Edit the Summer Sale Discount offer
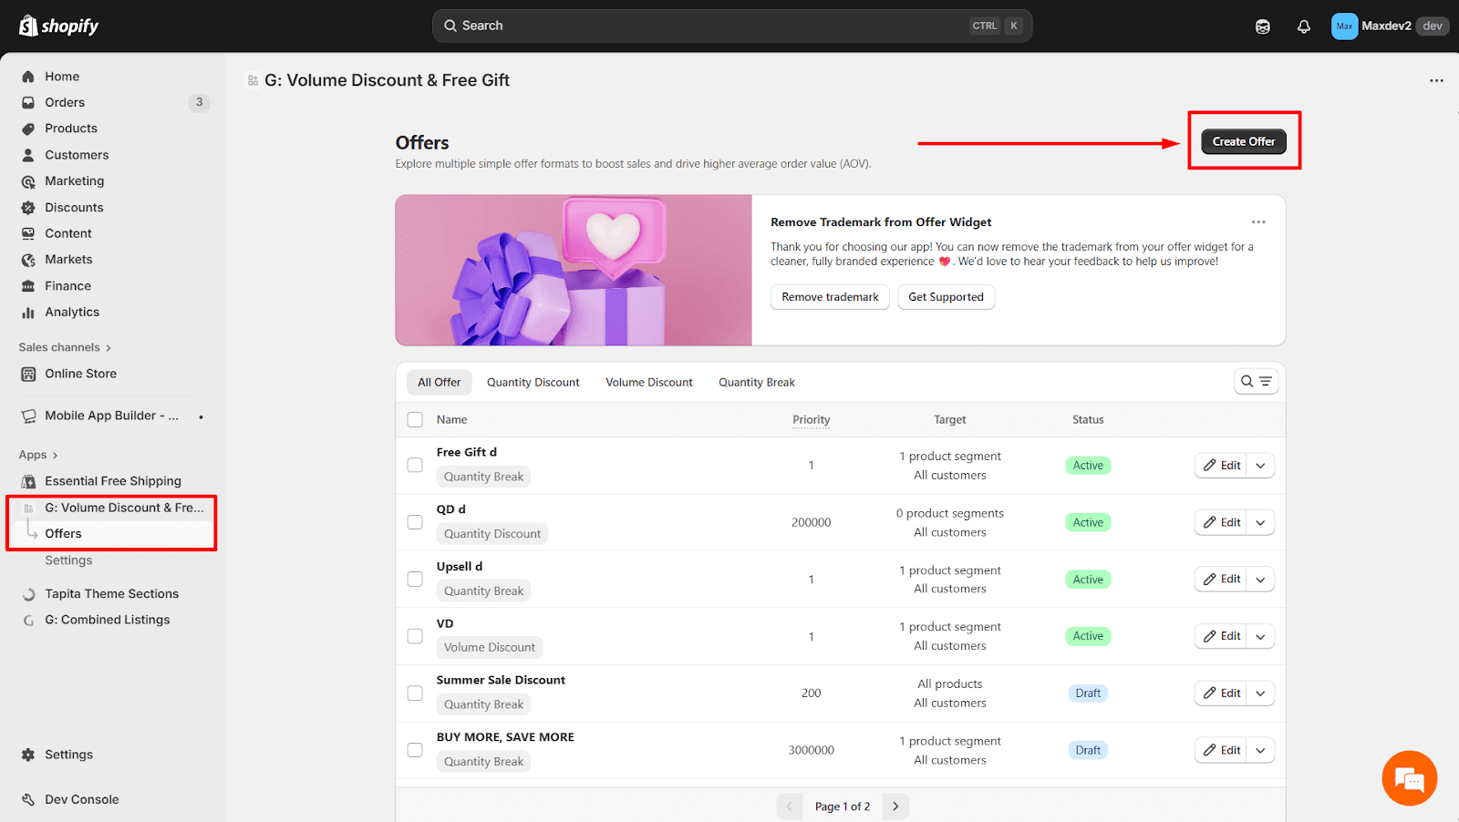 coord(1221,694)
